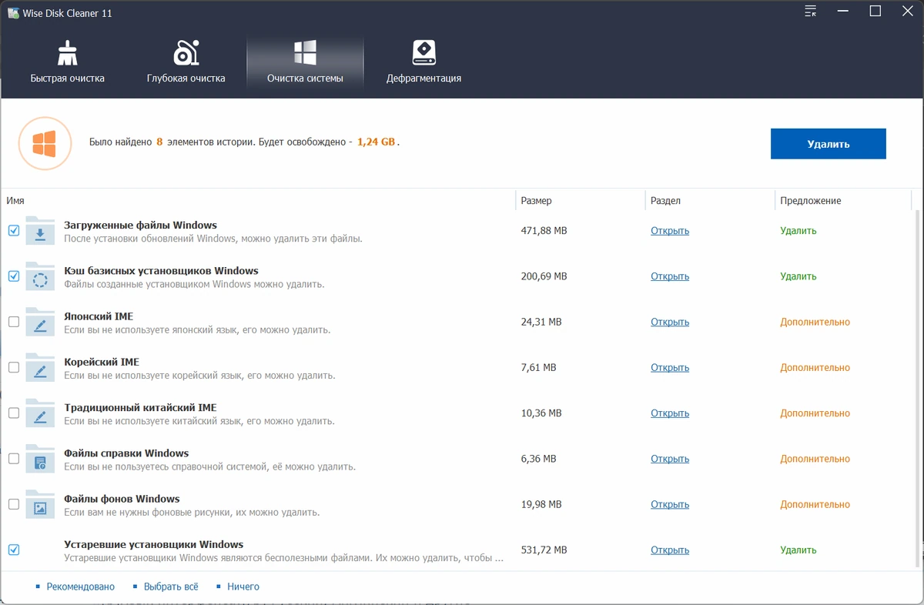This screenshot has height=605, width=924.
Task: Click Открыть for Файлы фонов Windows
Action: [x=670, y=504]
